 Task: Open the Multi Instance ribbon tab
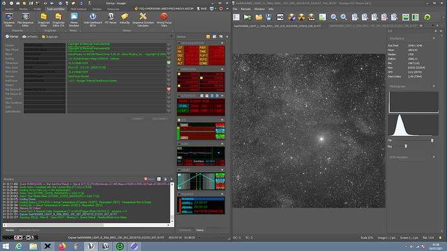pyautogui.click(x=78, y=9)
